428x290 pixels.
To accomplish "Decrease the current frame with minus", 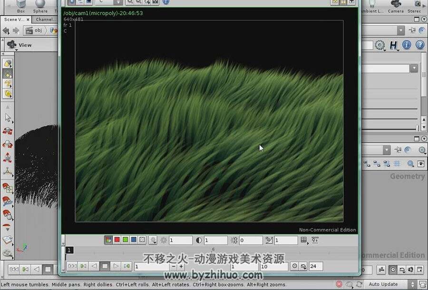I will pos(174,266).
